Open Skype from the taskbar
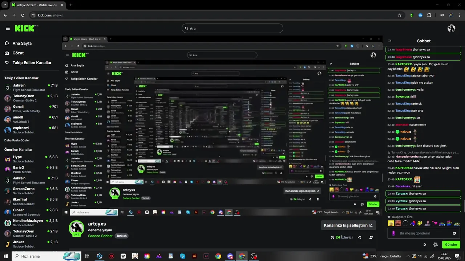 182,256
